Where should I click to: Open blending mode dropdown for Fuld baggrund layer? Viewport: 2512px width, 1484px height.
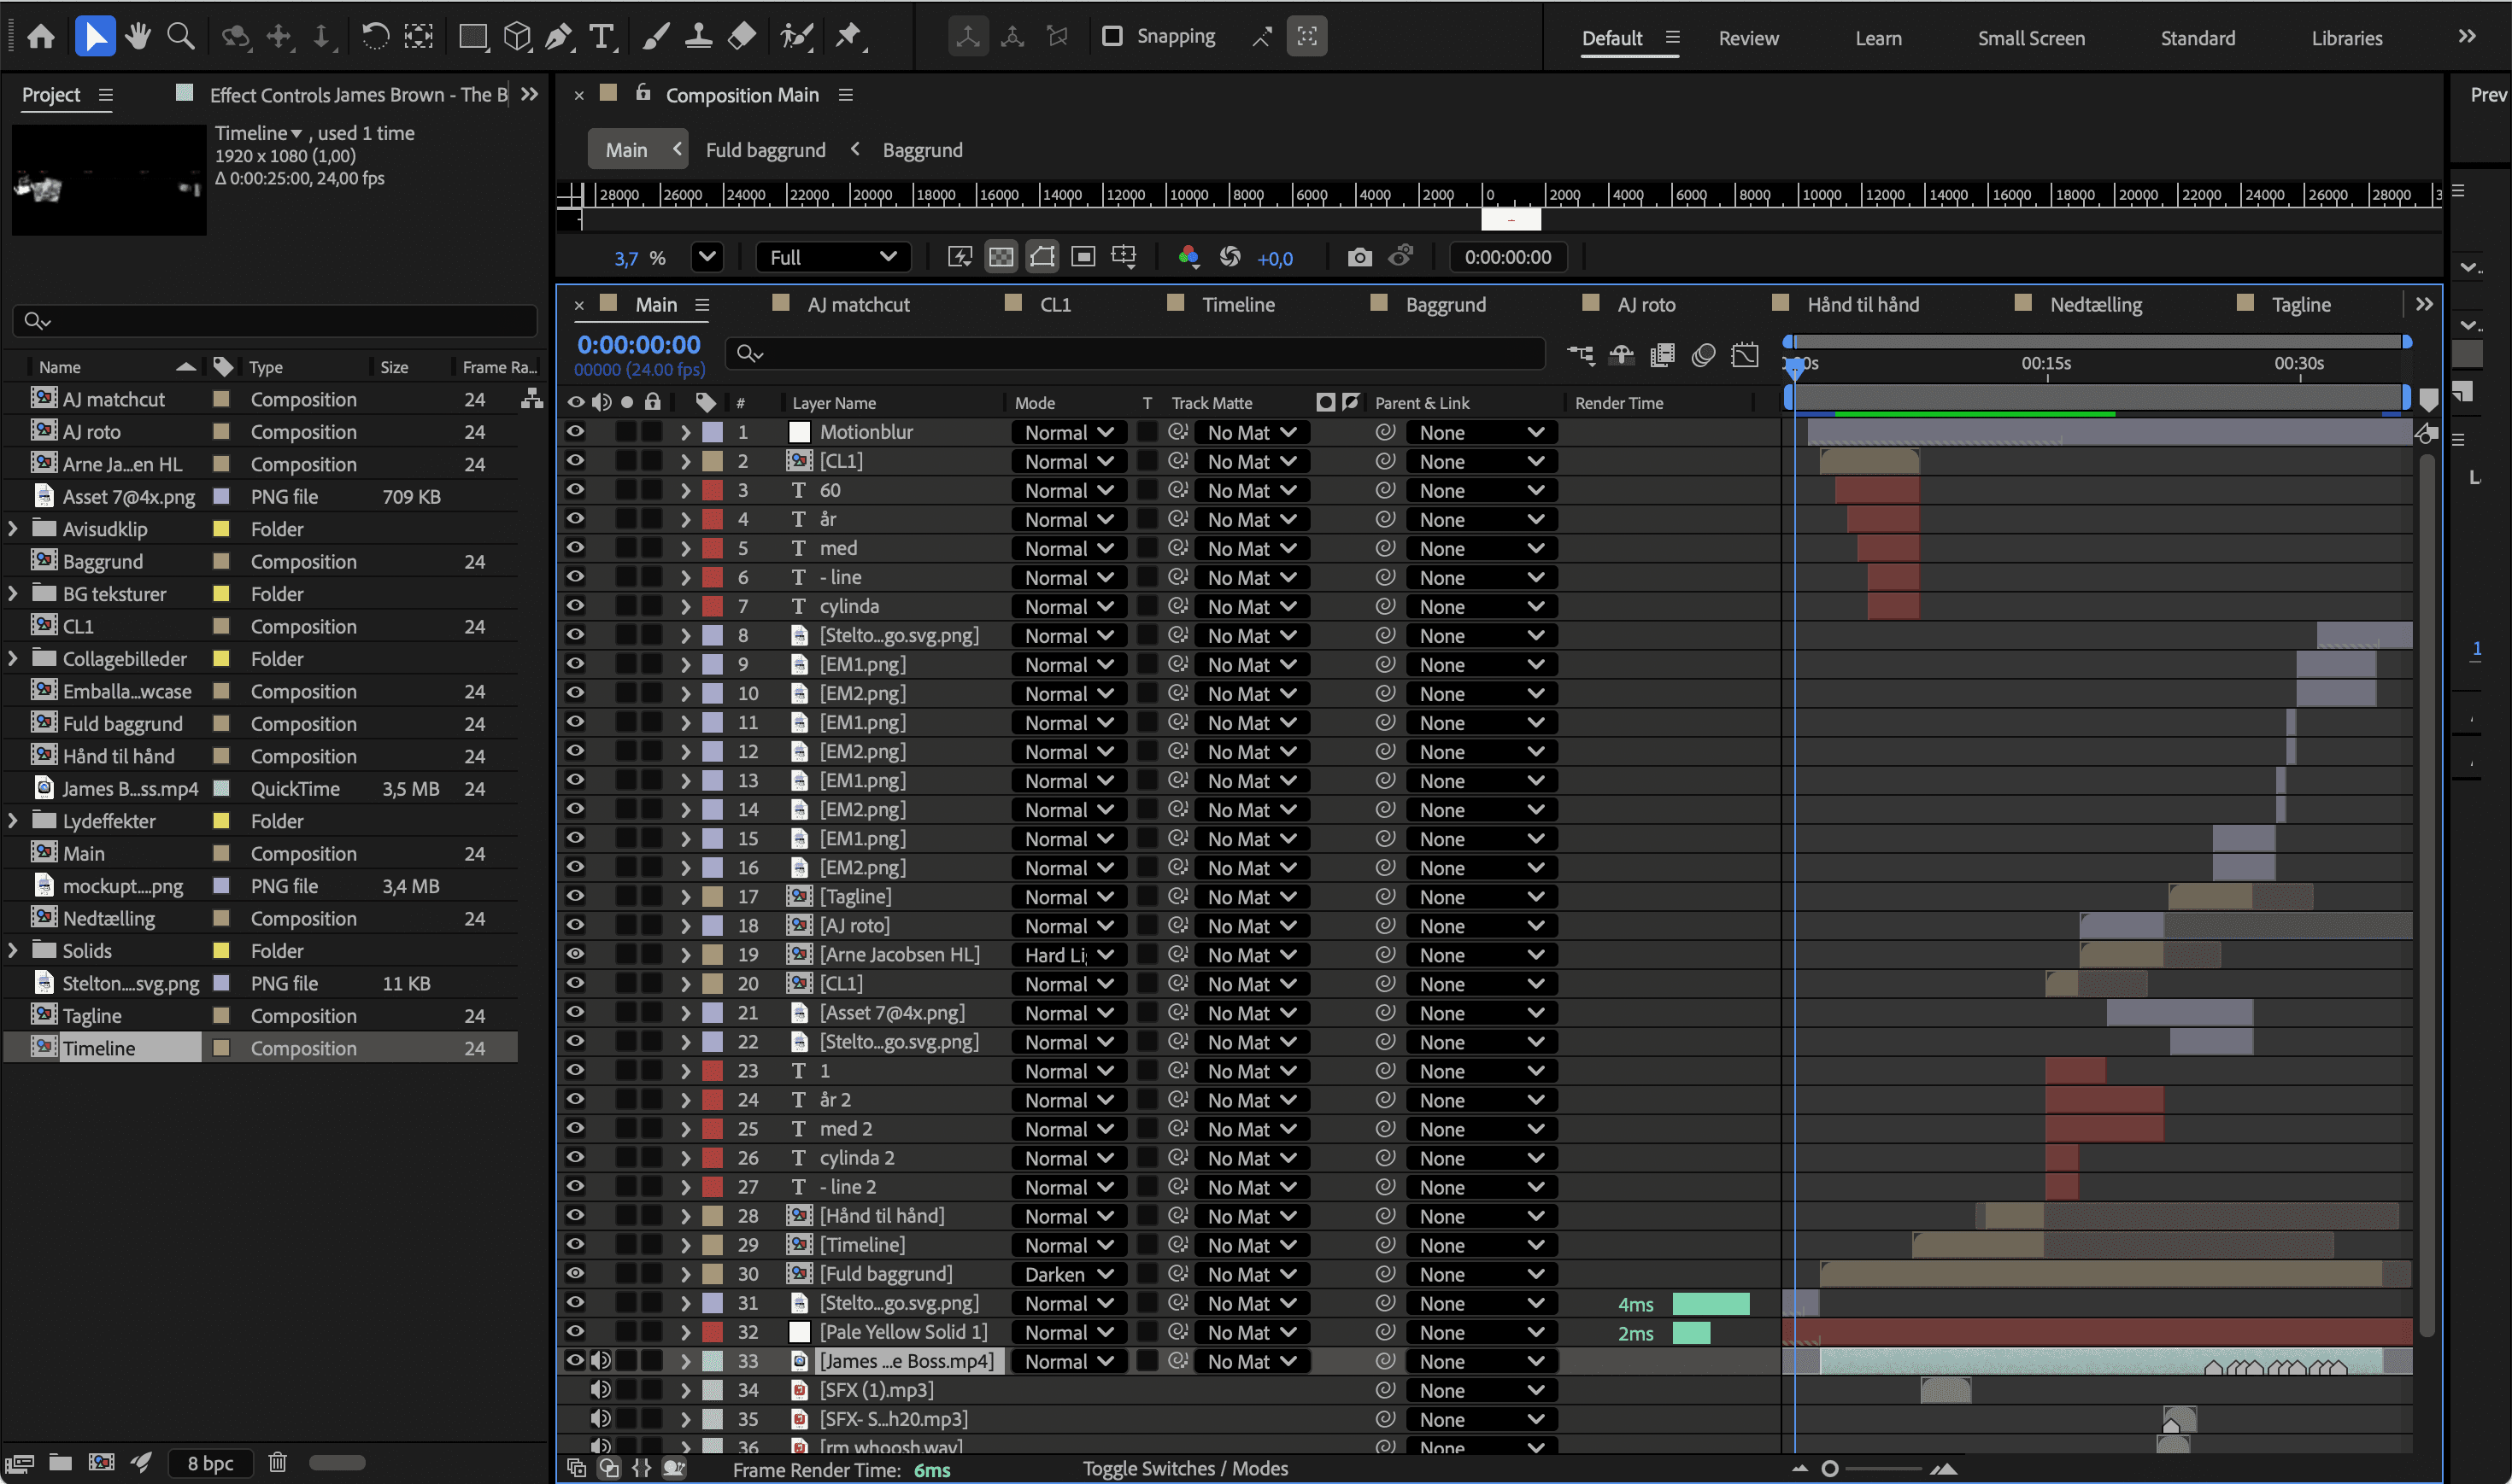[1068, 1274]
